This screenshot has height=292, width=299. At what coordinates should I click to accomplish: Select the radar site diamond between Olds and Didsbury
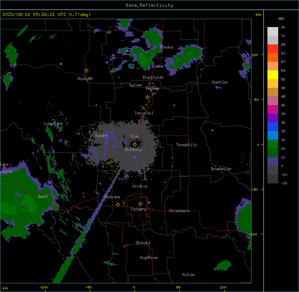click(135, 145)
